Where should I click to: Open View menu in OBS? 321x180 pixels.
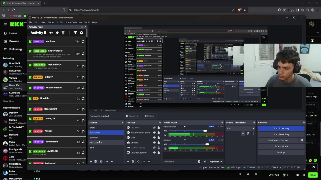(43, 22)
